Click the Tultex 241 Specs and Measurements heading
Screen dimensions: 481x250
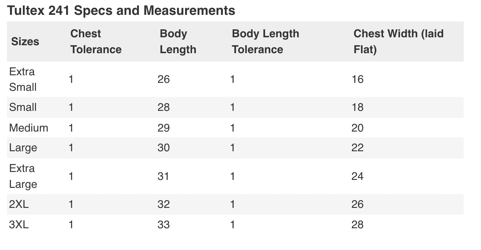pyautogui.click(x=121, y=11)
